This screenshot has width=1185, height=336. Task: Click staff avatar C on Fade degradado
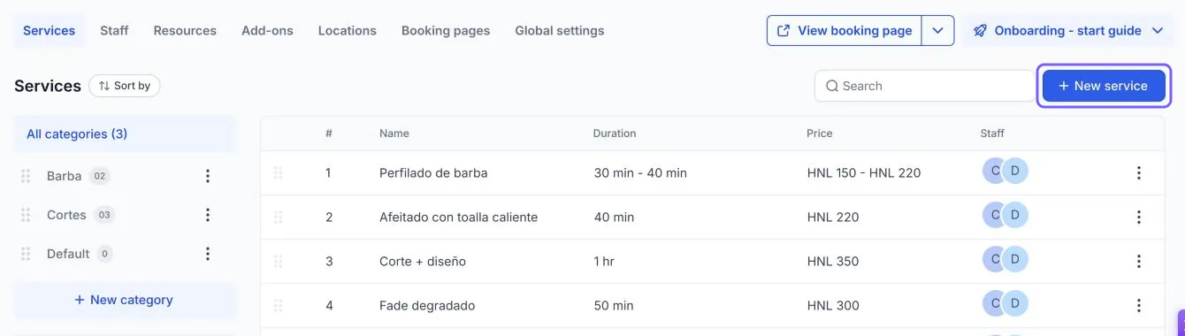(x=993, y=303)
